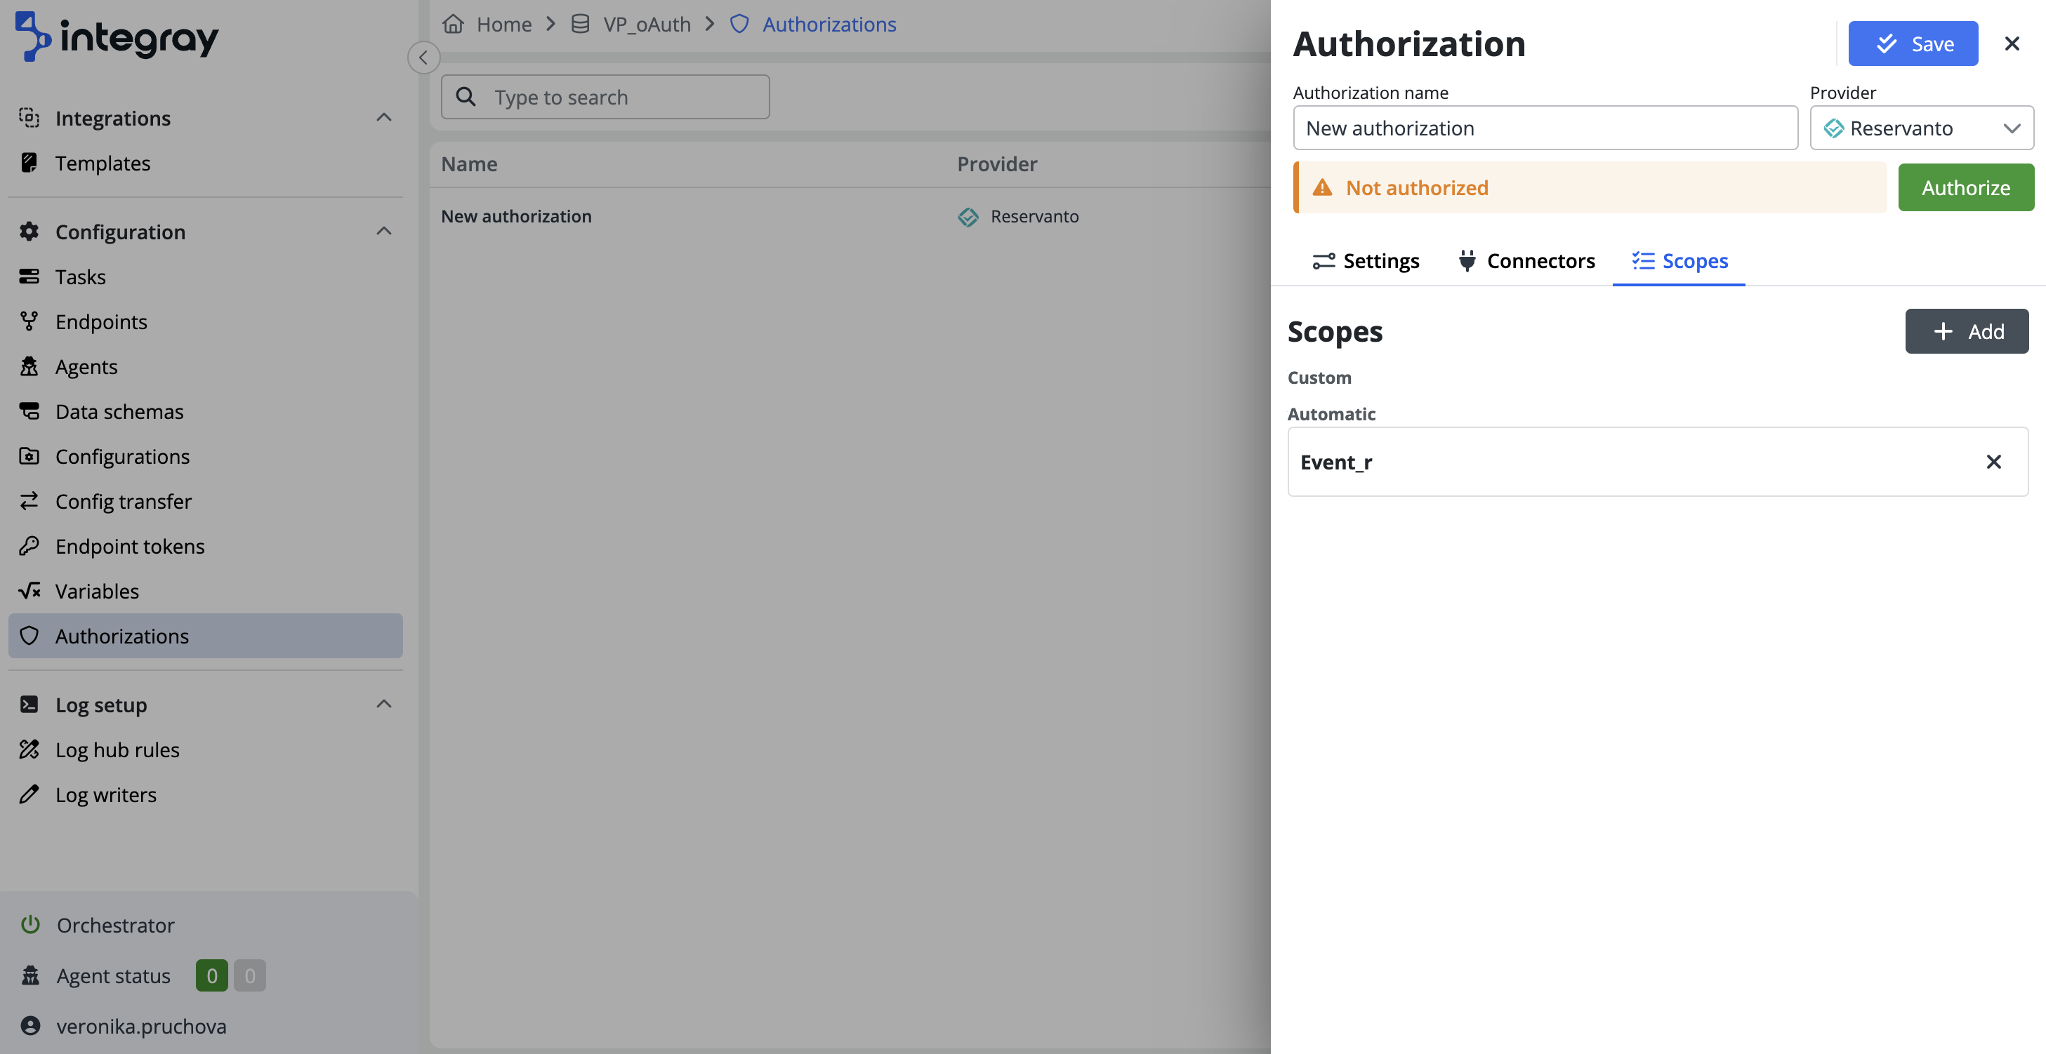Switch to the Connectors tab
The height and width of the screenshot is (1054, 2046).
(1526, 261)
